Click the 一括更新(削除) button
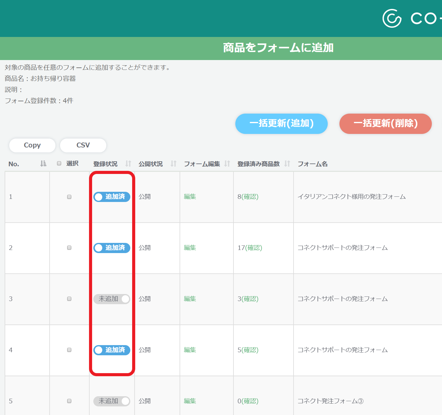 pos(386,124)
